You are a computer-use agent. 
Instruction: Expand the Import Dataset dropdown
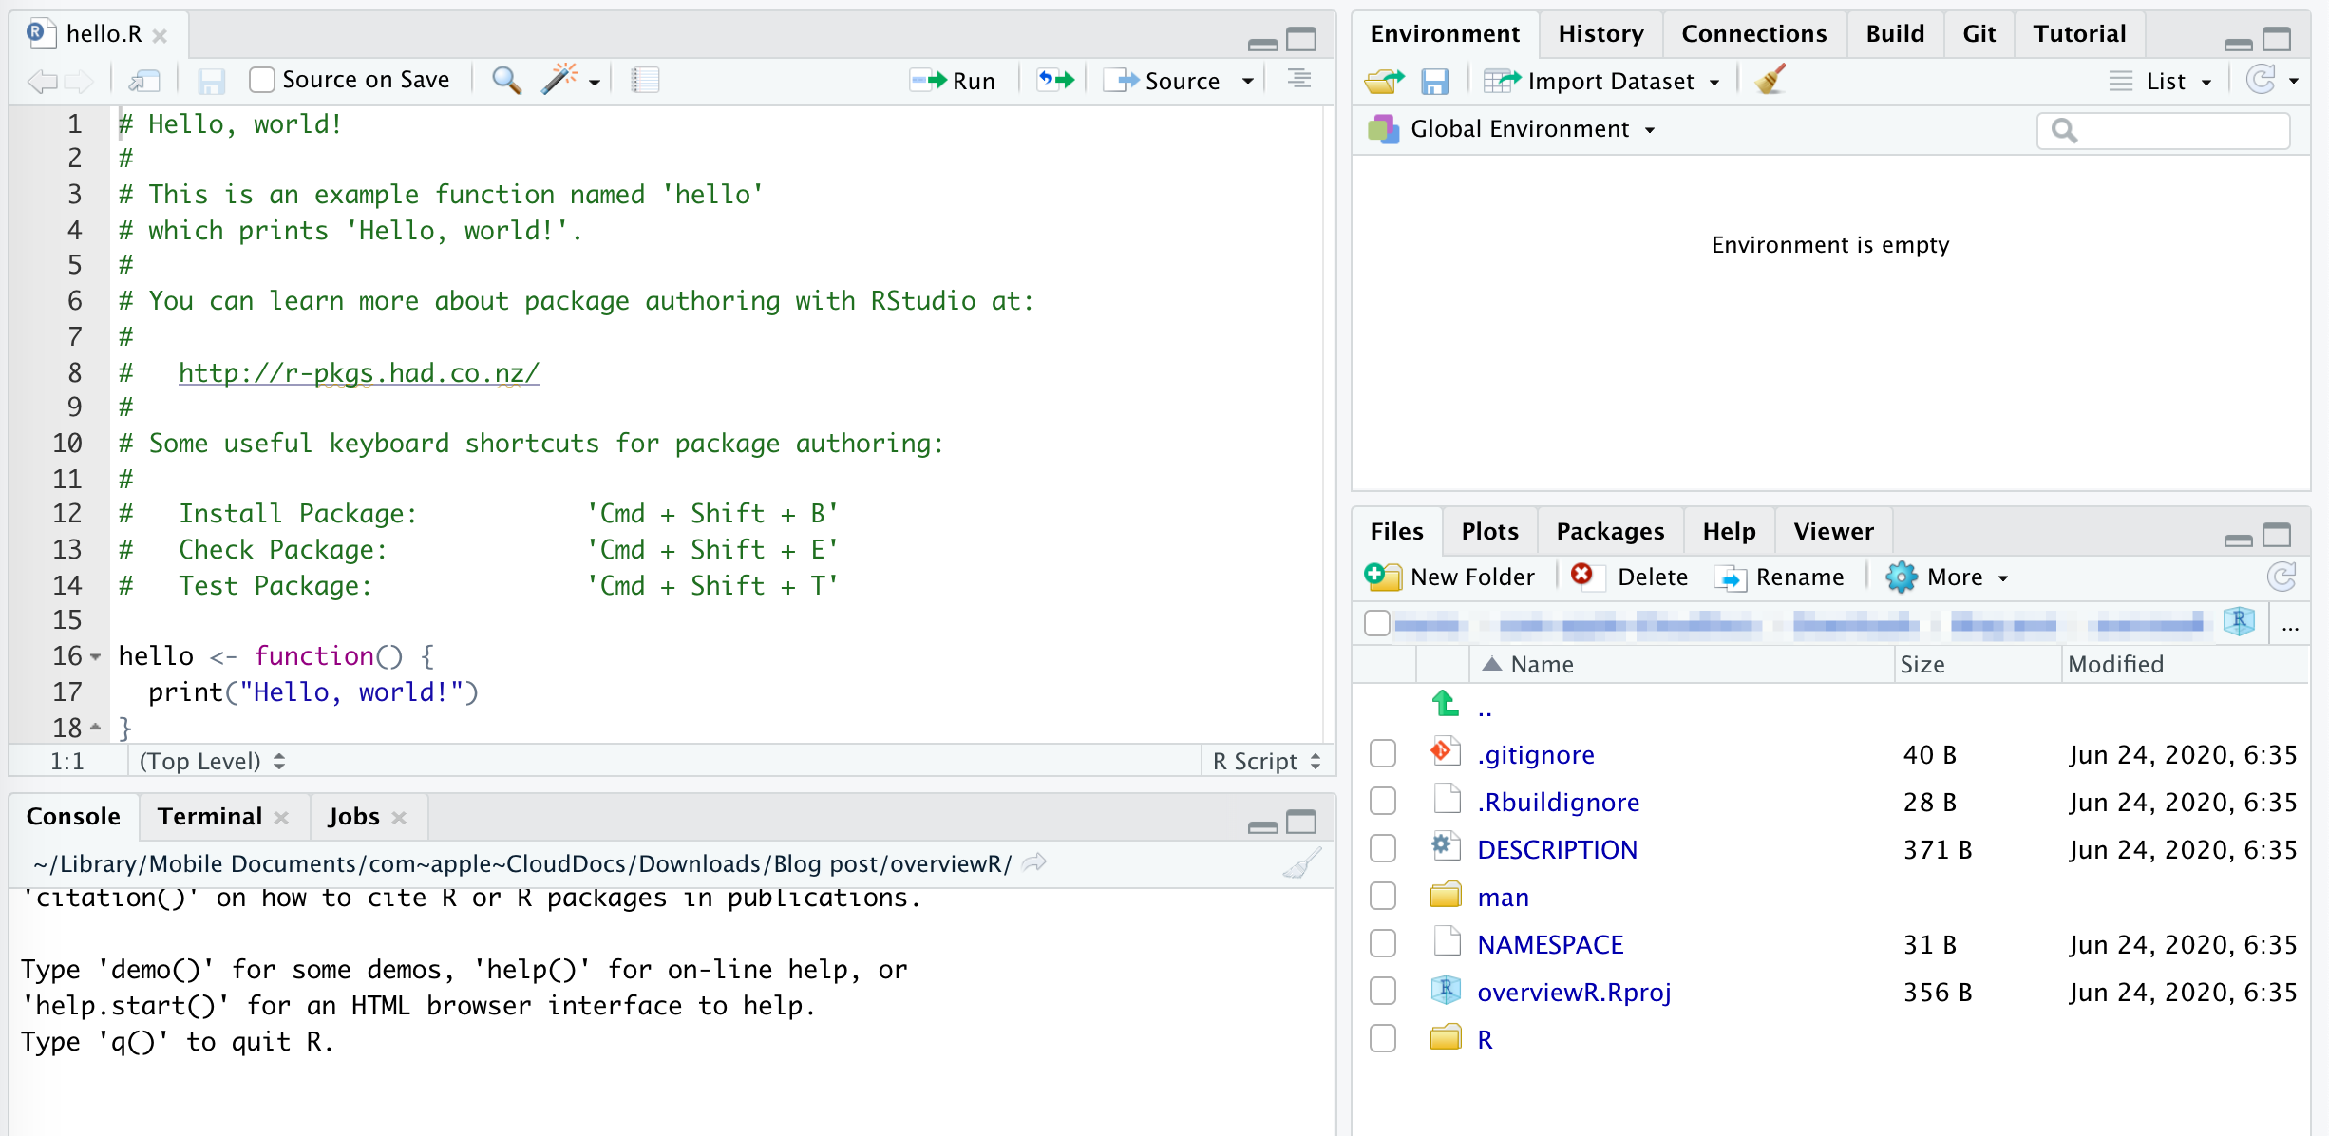1714,83
